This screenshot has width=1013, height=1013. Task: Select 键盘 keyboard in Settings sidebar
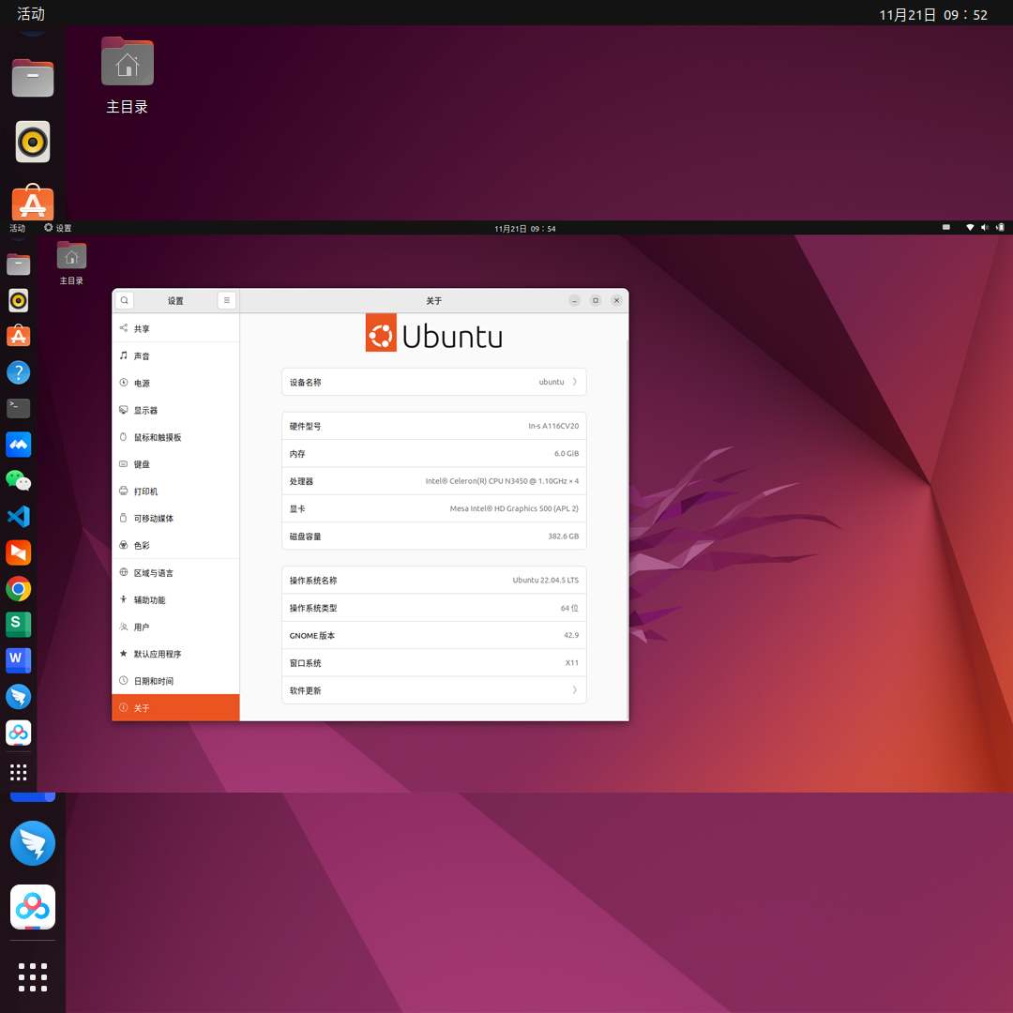click(x=175, y=464)
